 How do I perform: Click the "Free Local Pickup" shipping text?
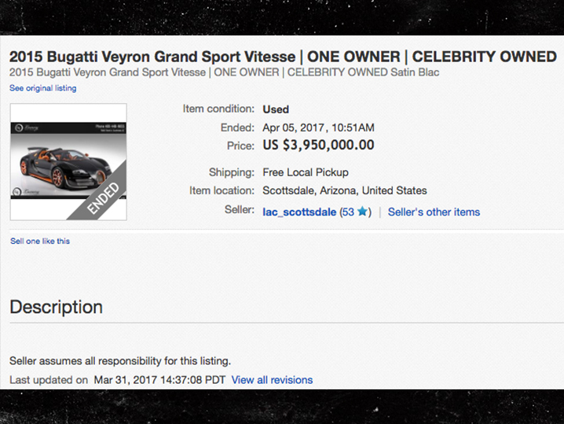click(x=306, y=172)
